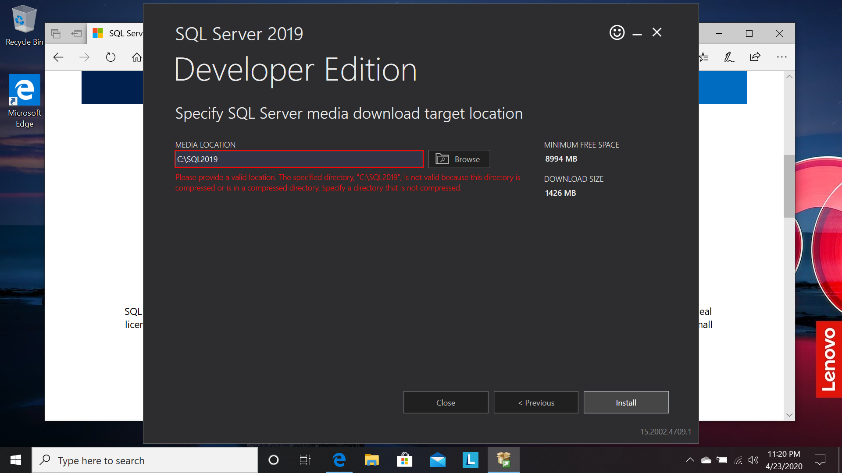Open Edge from the taskbar
Image resolution: width=842 pixels, height=473 pixels.
click(x=339, y=460)
